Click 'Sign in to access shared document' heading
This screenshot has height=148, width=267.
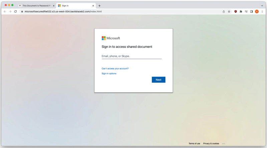[x=127, y=47]
